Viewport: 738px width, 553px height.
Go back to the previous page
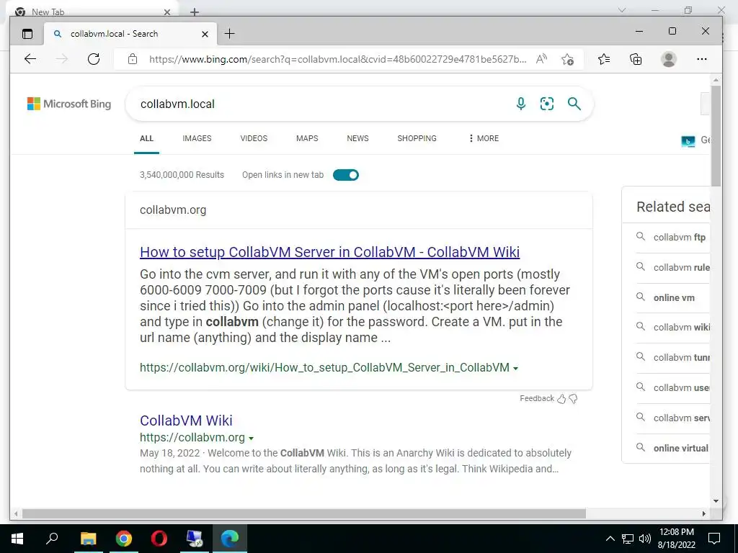[30, 59]
